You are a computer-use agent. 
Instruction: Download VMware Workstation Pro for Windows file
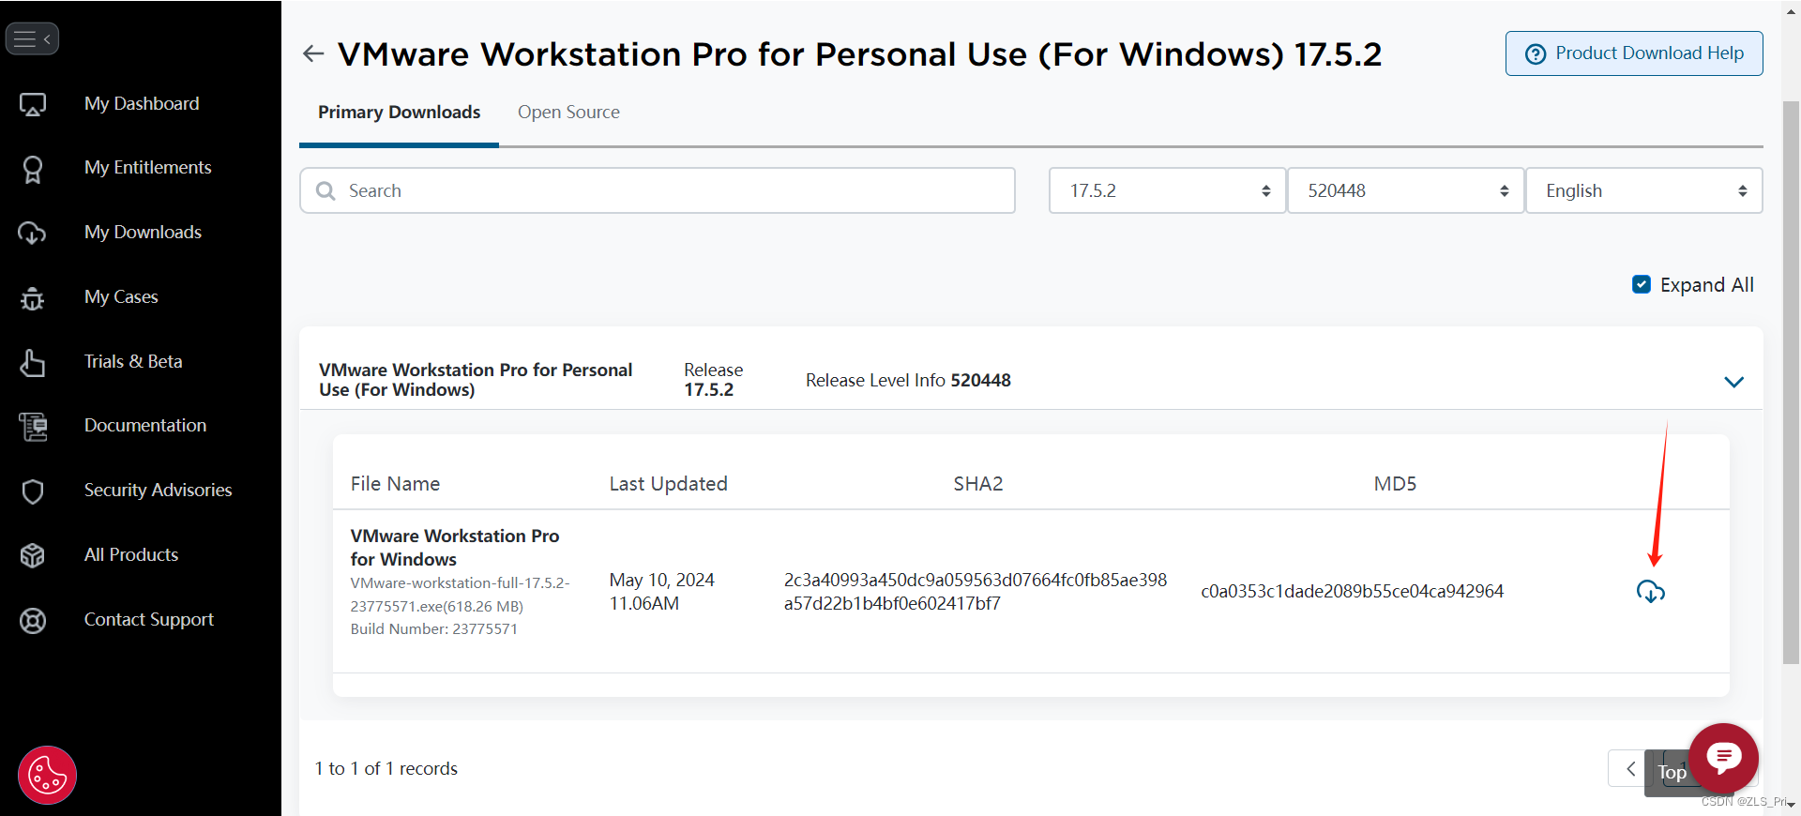[1651, 591]
